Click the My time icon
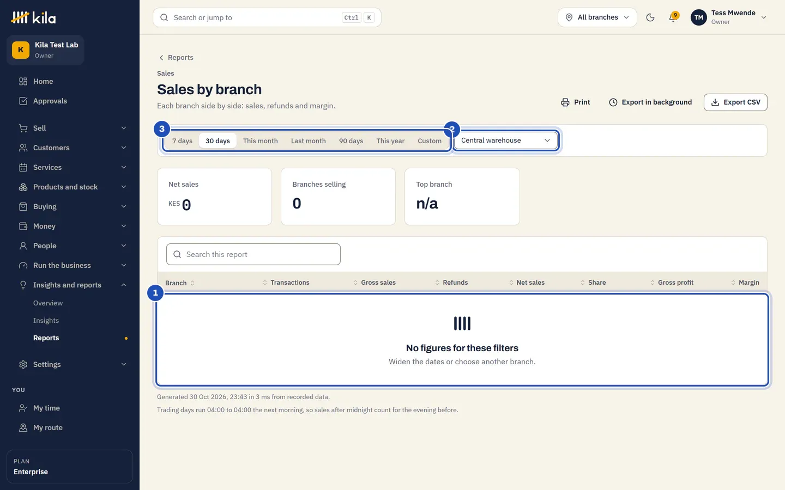The width and height of the screenshot is (785, 490). (x=23, y=408)
